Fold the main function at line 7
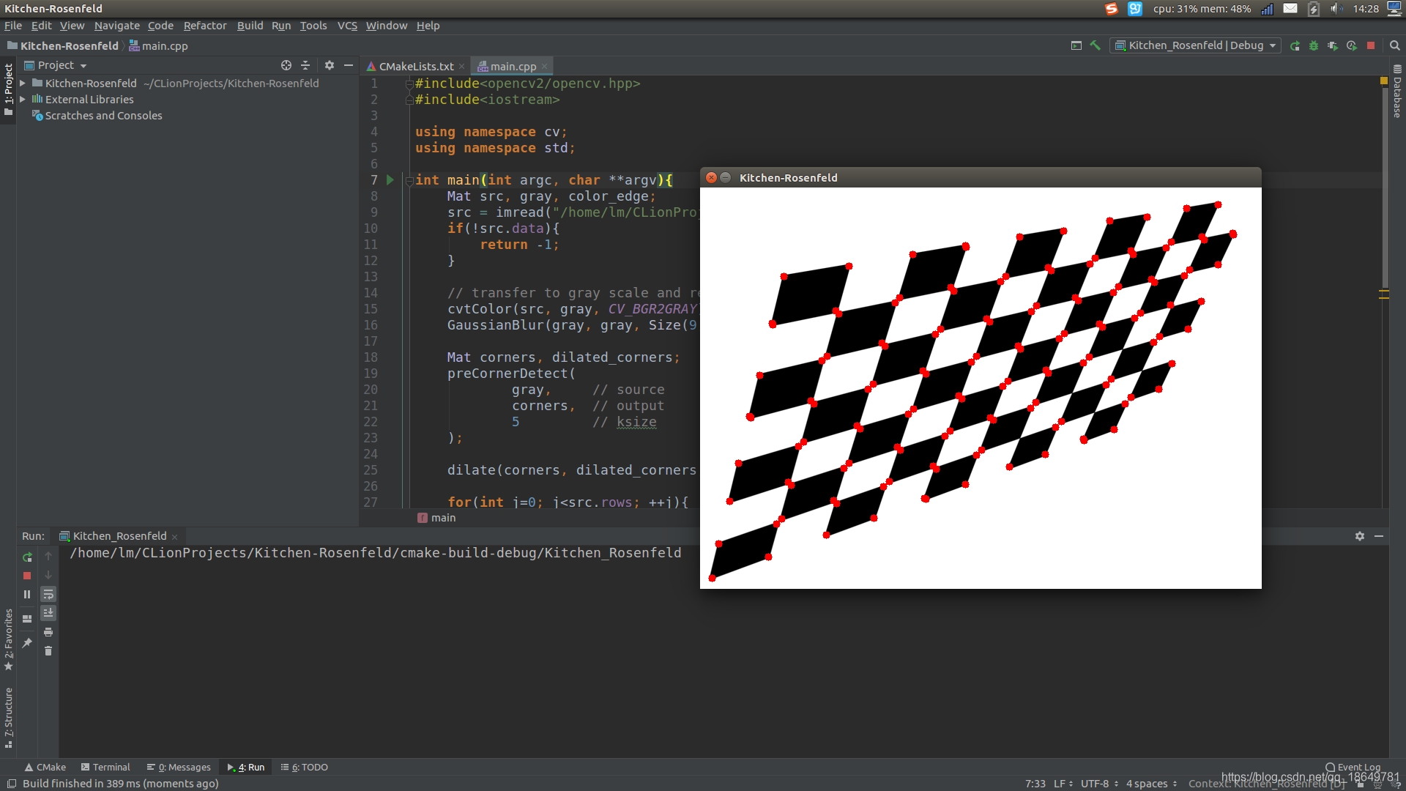 pyautogui.click(x=409, y=180)
